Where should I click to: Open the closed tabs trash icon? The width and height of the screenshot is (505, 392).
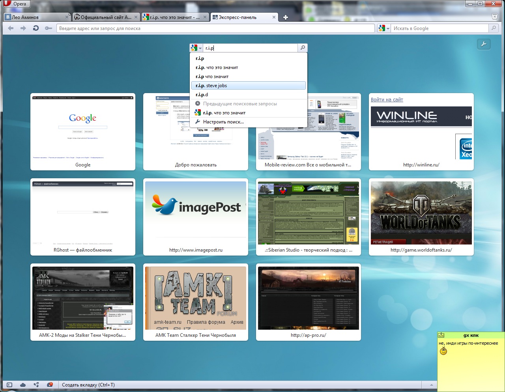494,17
